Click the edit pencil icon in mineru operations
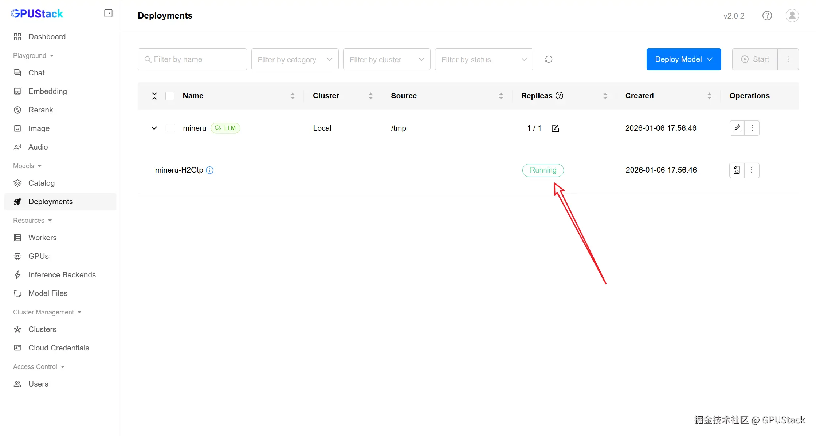The height and width of the screenshot is (436, 816). tap(737, 128)
